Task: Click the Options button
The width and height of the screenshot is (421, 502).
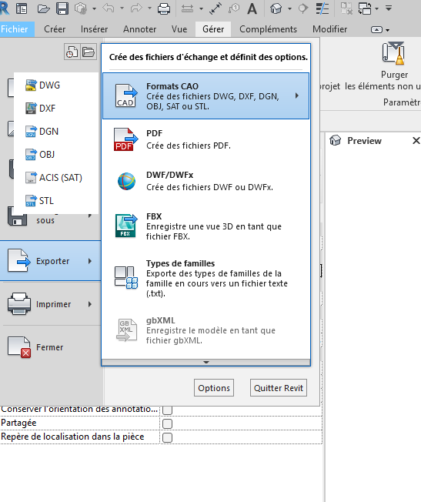Action: [x=214, y=388]
